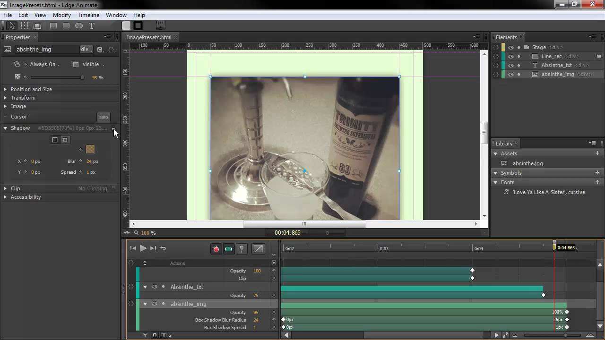Add a new font with plus icon

(597, 182)
